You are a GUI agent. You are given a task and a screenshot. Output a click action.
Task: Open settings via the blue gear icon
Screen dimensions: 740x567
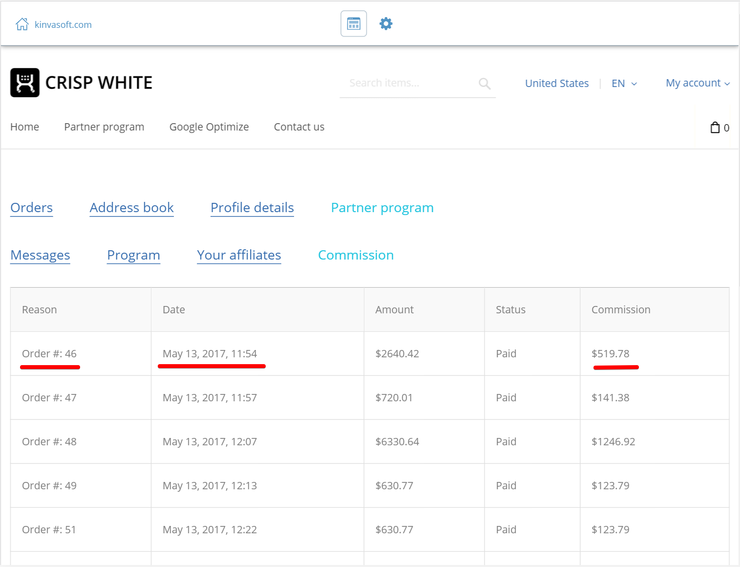click(x=386, y=23)
